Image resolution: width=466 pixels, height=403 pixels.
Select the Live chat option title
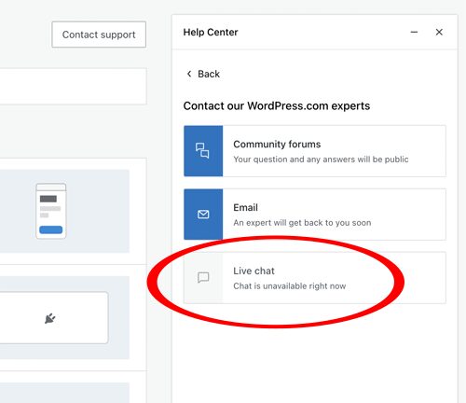(x=254, y=271)
